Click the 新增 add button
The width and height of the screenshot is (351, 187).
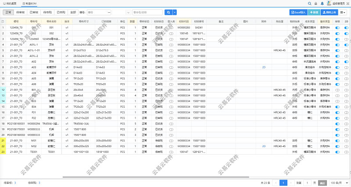coord(314,12)
